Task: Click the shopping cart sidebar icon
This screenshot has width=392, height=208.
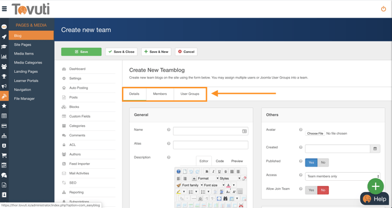Action: tap(4, 155)
